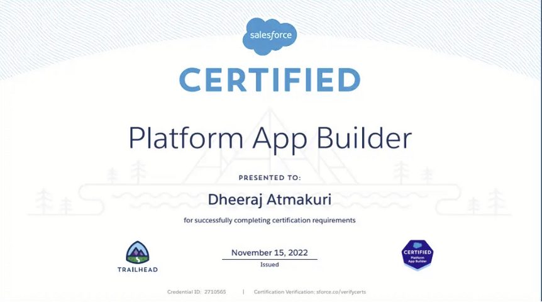Click the Credential ID 2710565 text
Image resolution: width=542 pixels, height=302 pixels.
[x=197, y=292]
